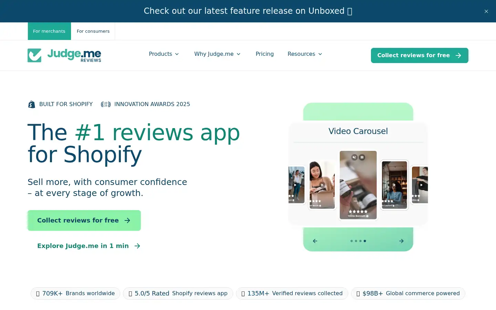This screenshot has width=496, height=310.
Task: Click the Video Carousel heading
Action: [358, 131]
